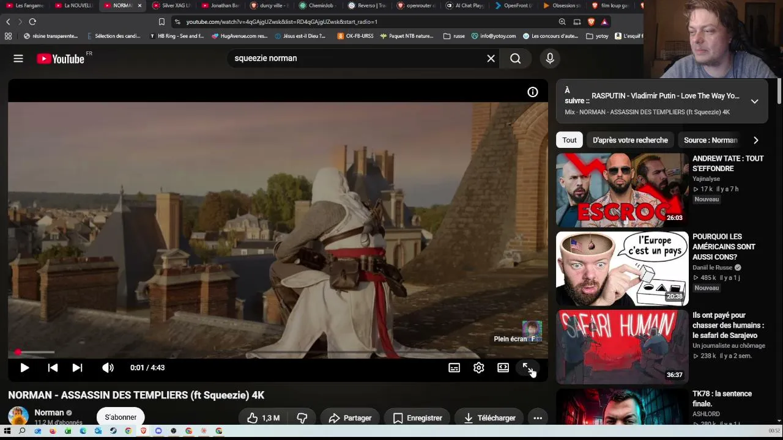This screenshot has width=783, height=440.
Task: Open Discord from the taskbar
Action: [x=158, y=431]
